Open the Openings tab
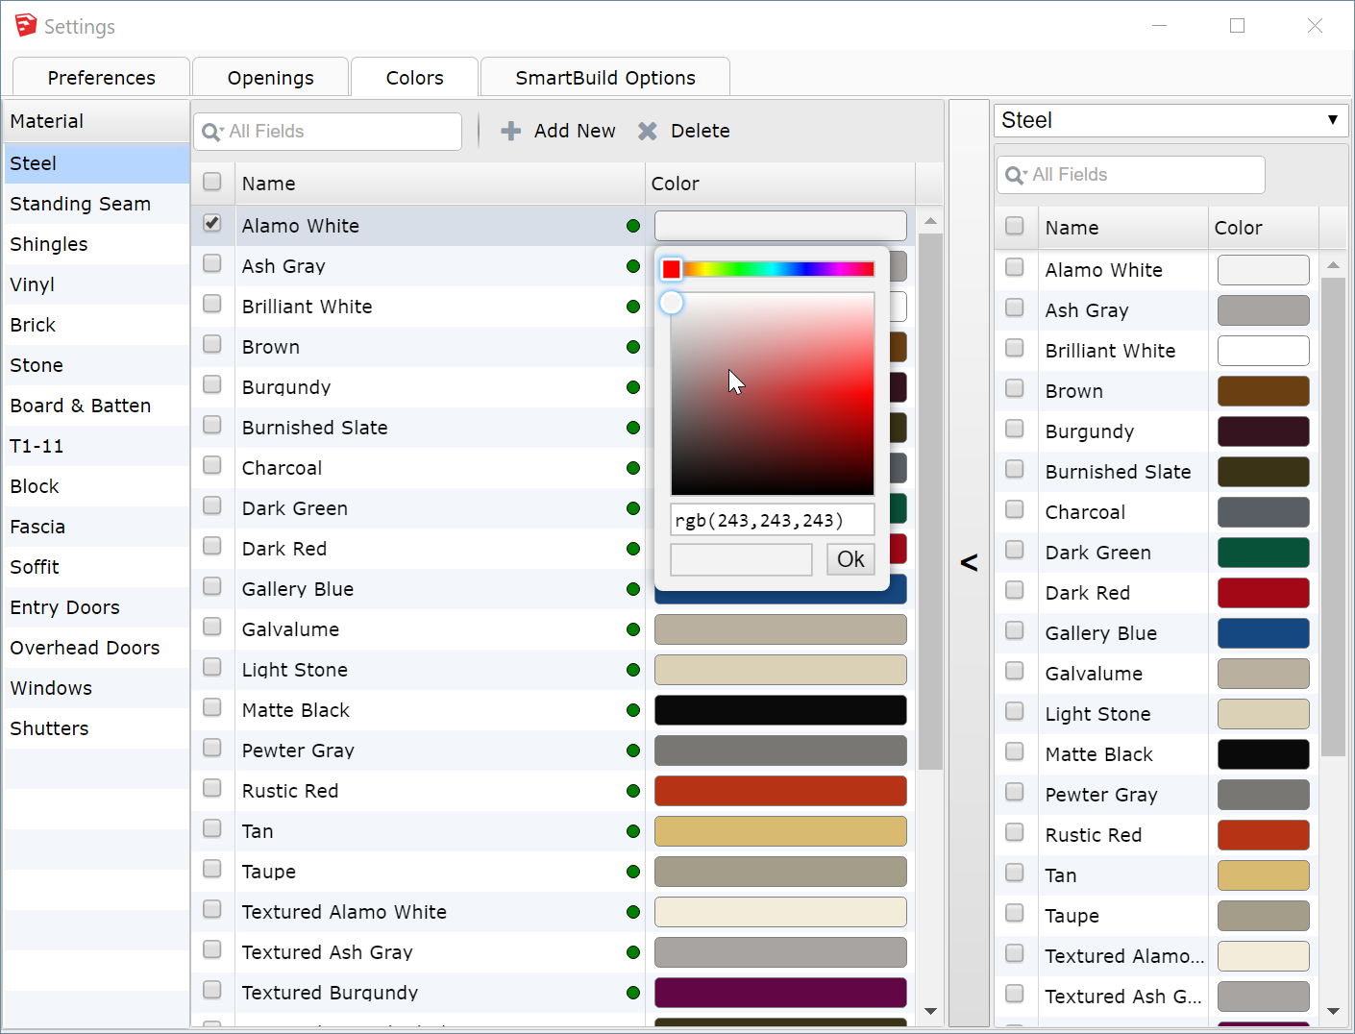The height and width of the screenshot is (1034, 1355). 270,78
